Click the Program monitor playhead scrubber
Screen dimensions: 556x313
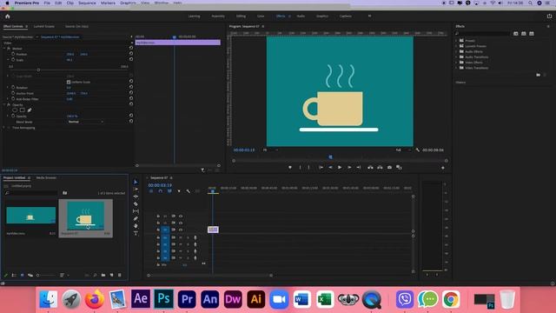click(x=330, y=156)
